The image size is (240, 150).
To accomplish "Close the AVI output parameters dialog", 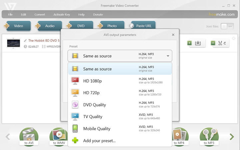I will click(173, 35).
